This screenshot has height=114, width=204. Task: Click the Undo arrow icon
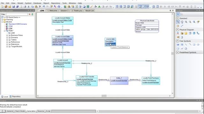44,7
